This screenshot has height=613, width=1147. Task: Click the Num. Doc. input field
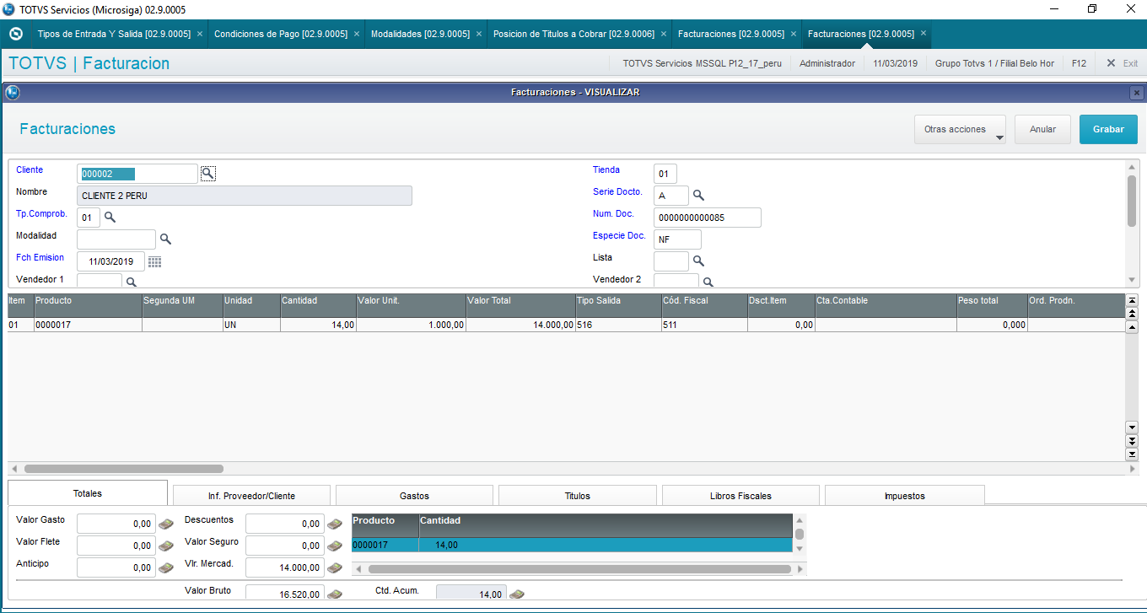708,218
